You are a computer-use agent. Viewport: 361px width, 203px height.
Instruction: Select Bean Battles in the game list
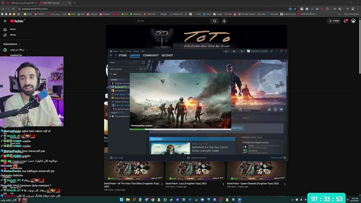click(120, 94)
